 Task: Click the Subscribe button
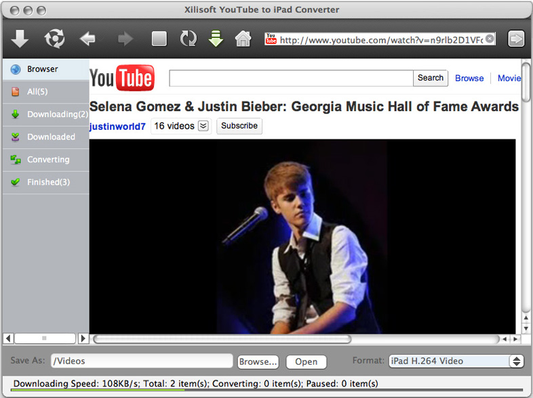point(239,126)
